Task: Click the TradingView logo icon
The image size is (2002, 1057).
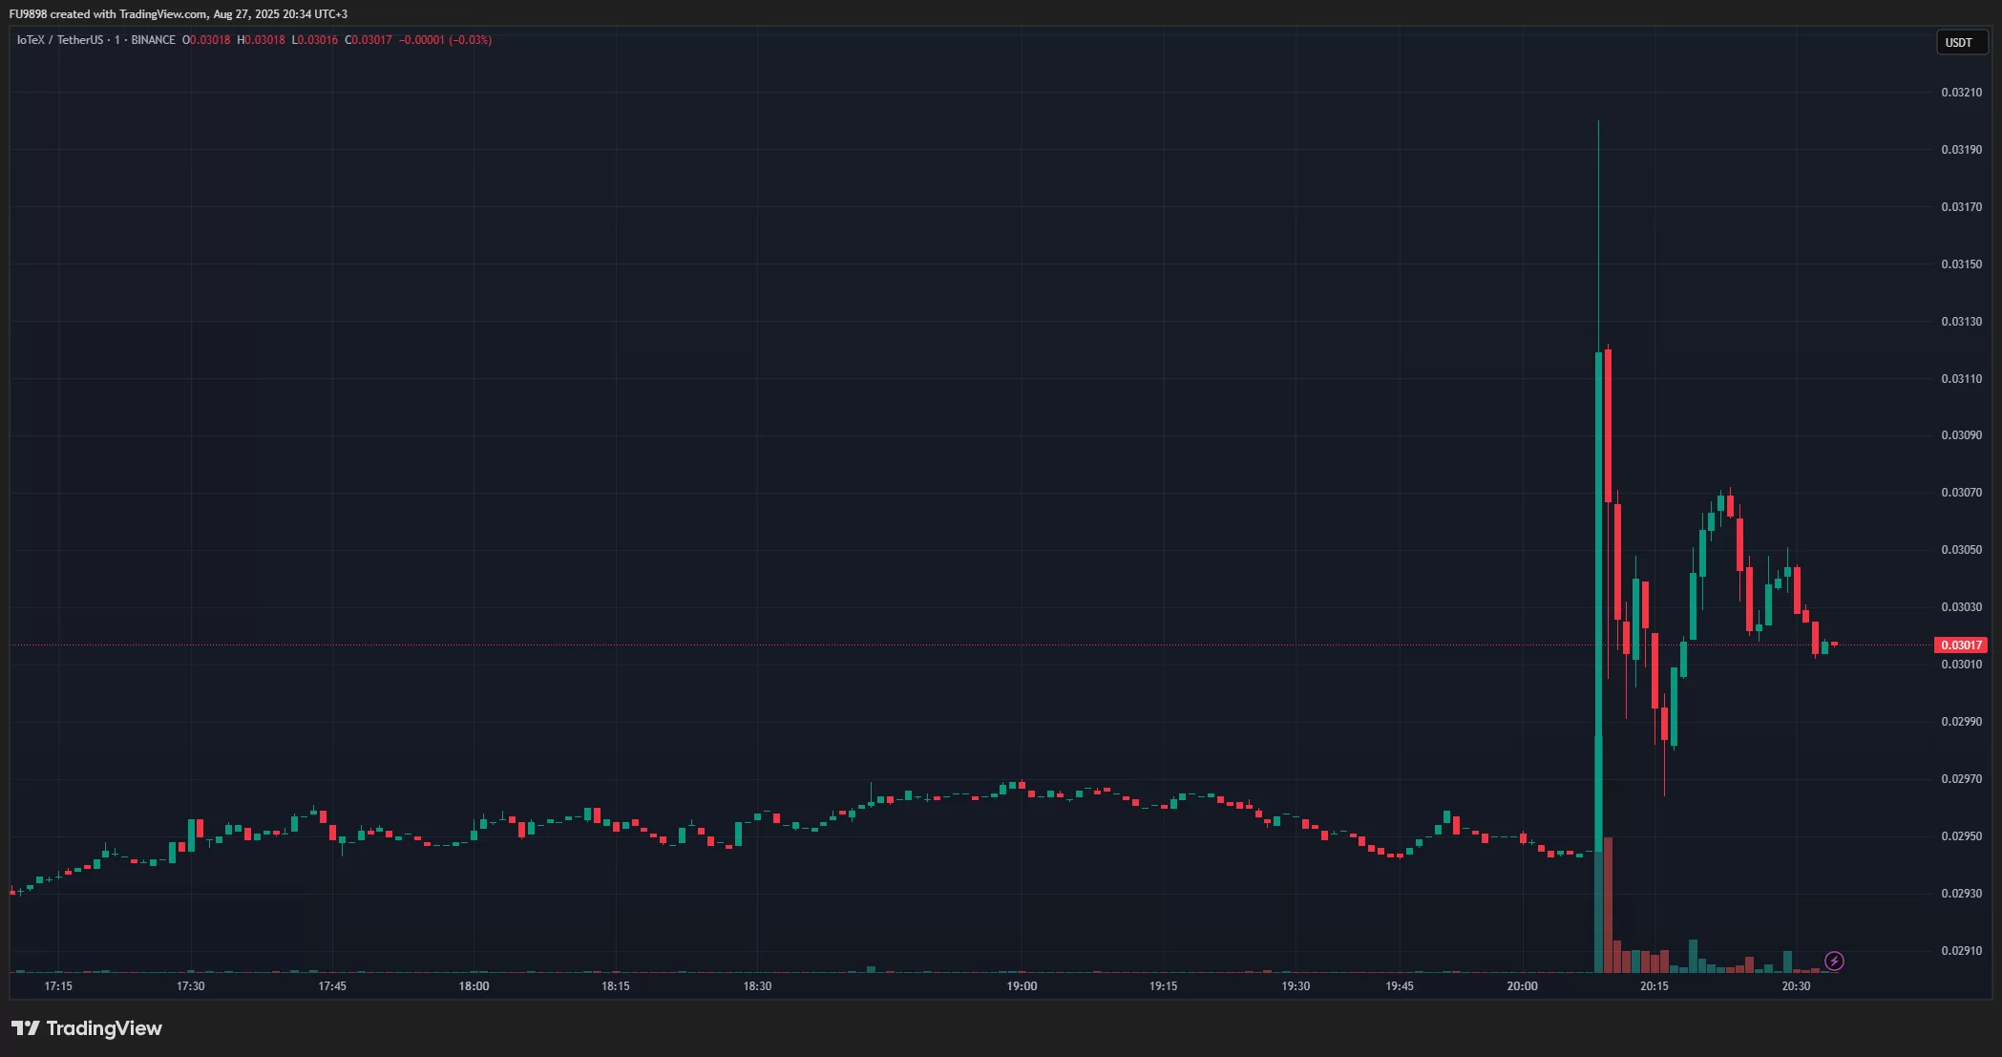Action: click(26, 1028)
